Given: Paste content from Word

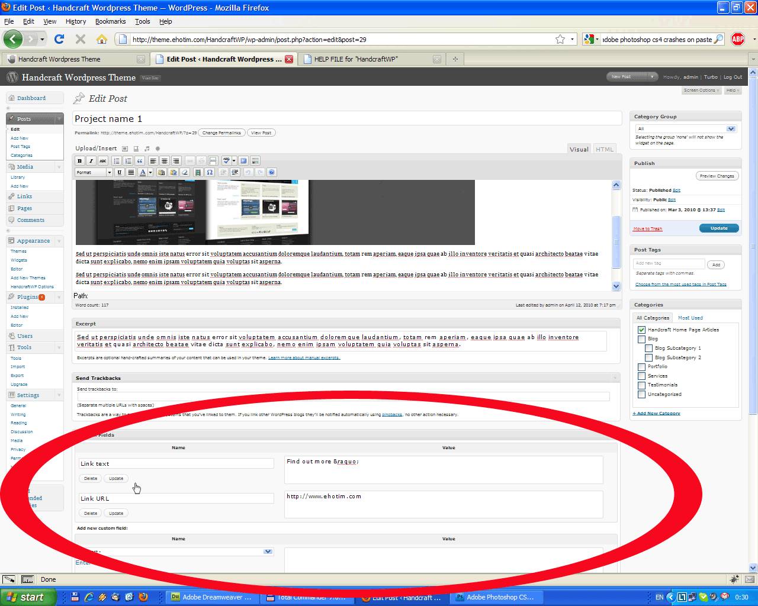Looking at the screenshot, I should pyautogui.click(x=173, y=173).
